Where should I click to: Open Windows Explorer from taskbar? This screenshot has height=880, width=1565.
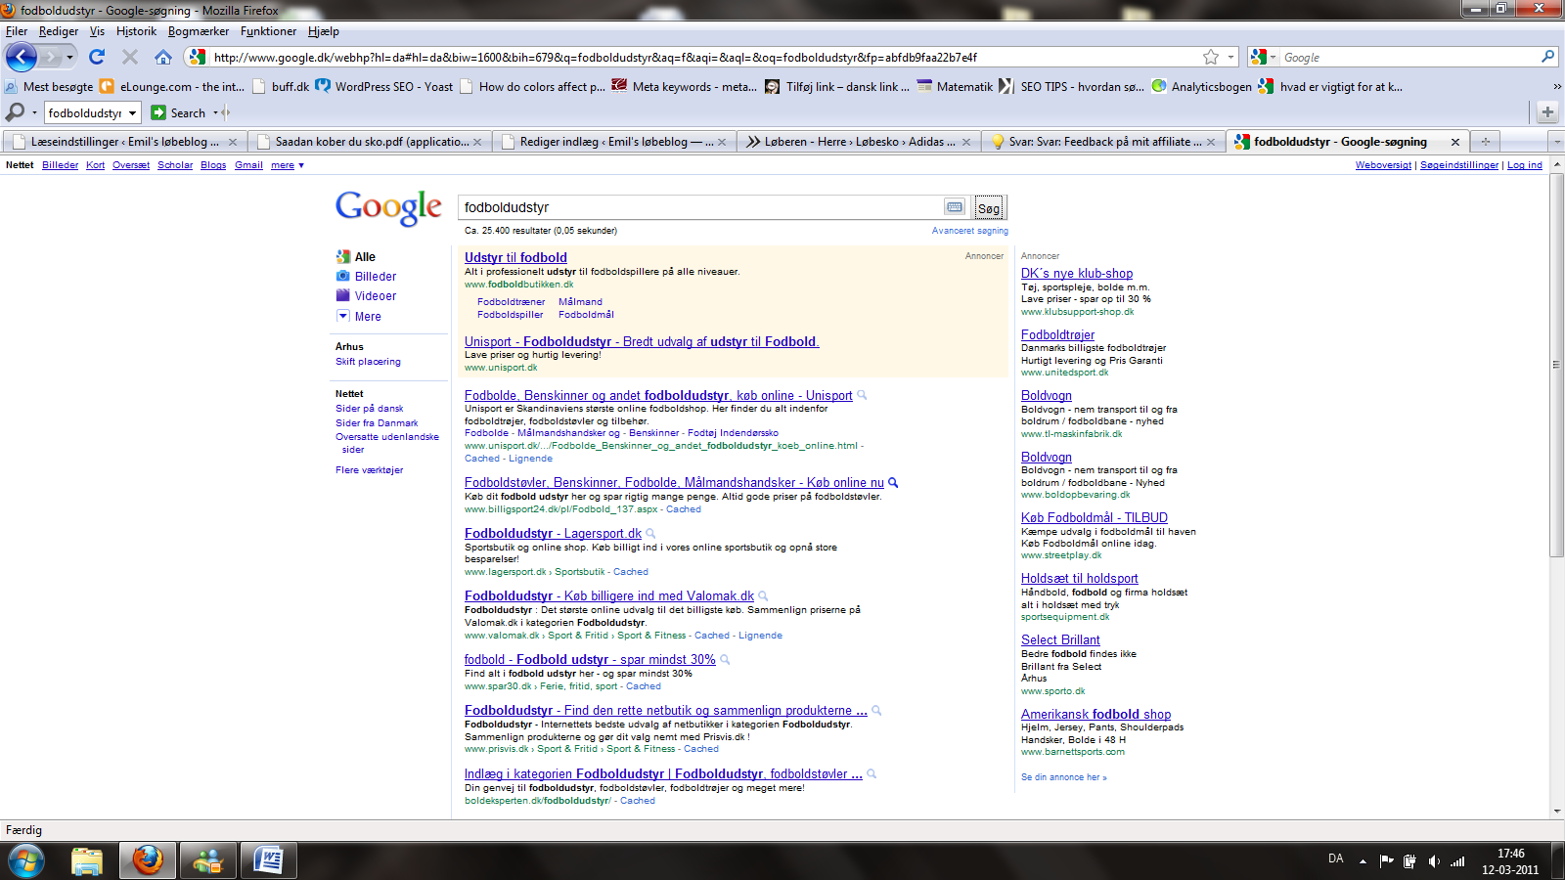(87, 860)
